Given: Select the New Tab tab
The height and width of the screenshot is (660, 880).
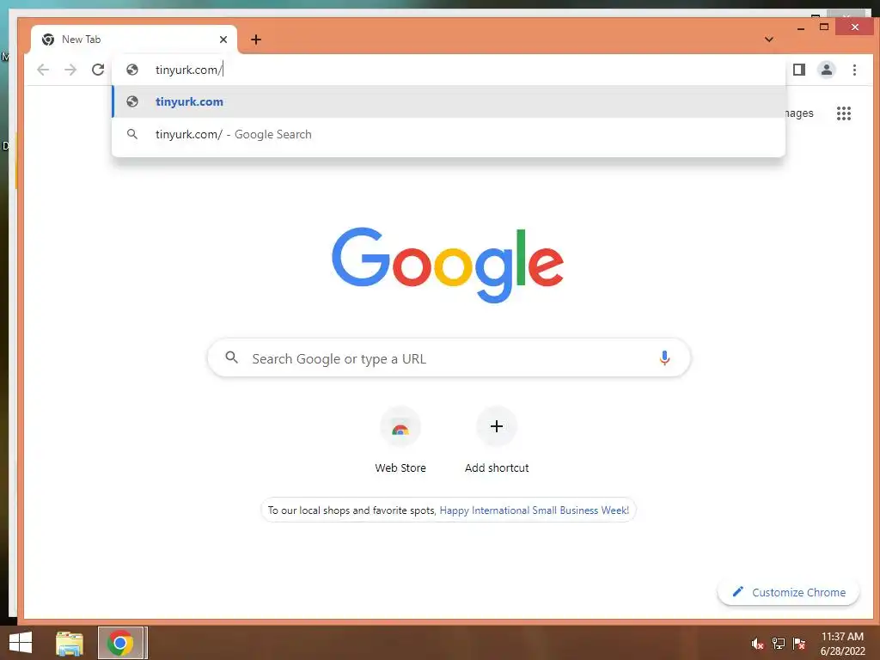Looking at the screenshot, I should coord(133,40).
